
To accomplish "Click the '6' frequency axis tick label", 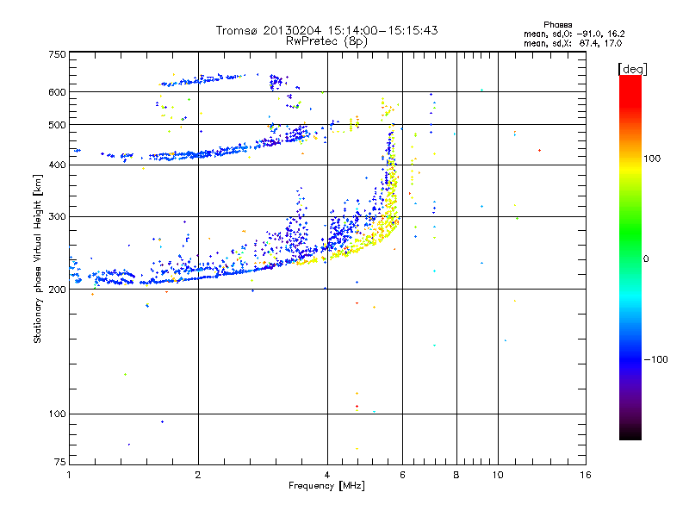I will 402,475.
